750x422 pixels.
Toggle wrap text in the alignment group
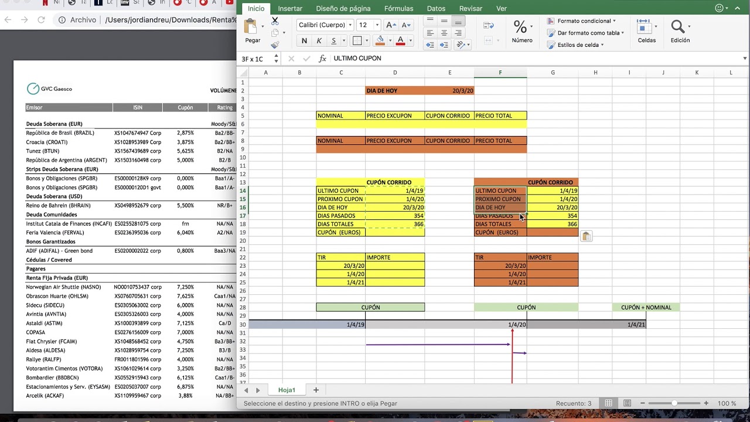pyautogui.click(x=489, y=26)
